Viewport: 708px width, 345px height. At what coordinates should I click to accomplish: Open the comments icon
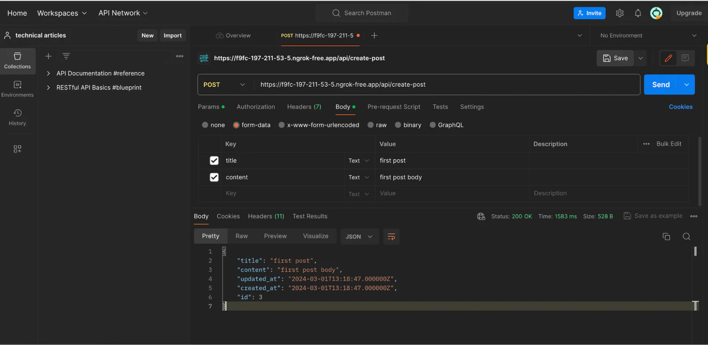tap(685, 58)
